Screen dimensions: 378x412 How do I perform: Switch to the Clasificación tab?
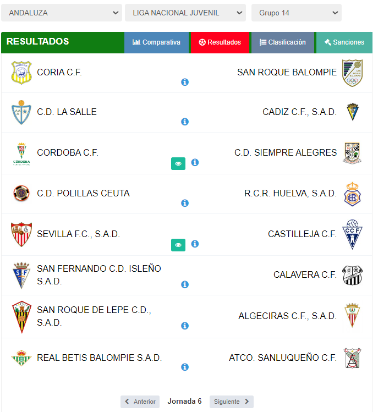pyautogui.click(x=283, y=42)
